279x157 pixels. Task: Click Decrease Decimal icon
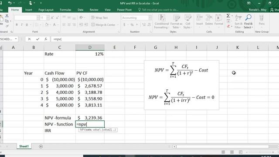click(x=149, y=25)
